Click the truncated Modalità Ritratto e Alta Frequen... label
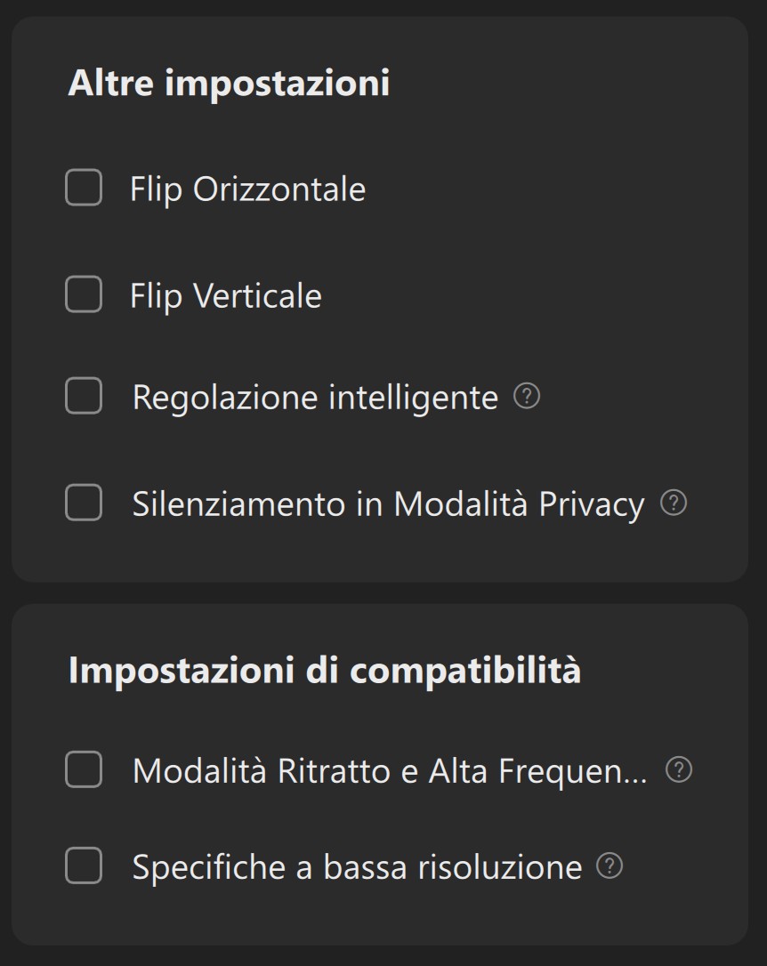 coord(390,770)
